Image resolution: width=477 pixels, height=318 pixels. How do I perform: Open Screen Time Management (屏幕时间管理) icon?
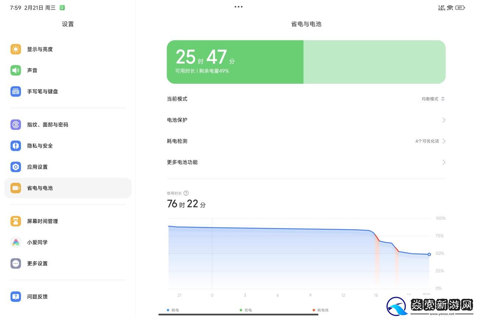pyautogui.click(x=16, y=221)
